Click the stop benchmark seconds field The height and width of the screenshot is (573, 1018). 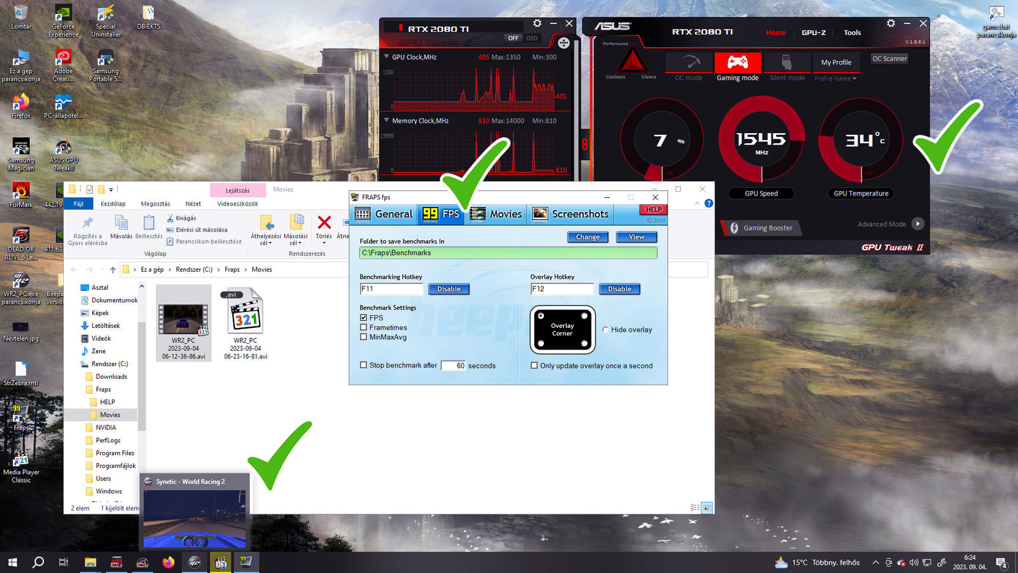pyautogui.click(x=454, y=365)
